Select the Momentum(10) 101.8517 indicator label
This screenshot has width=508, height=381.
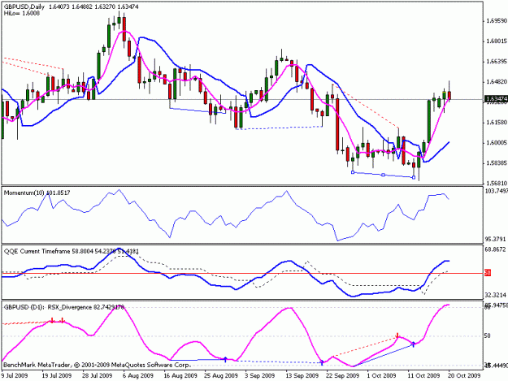37,193
